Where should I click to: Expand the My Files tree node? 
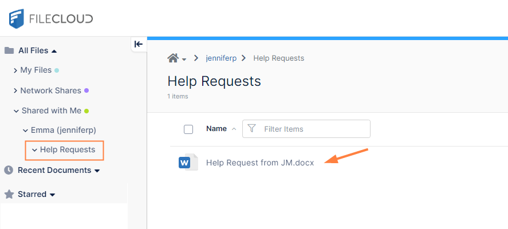[x=15, y=70]
